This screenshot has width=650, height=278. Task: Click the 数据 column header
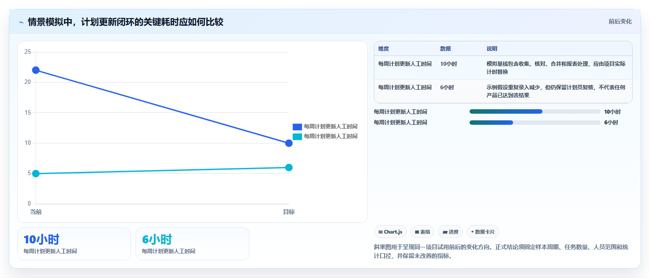(x=445, y=49)
